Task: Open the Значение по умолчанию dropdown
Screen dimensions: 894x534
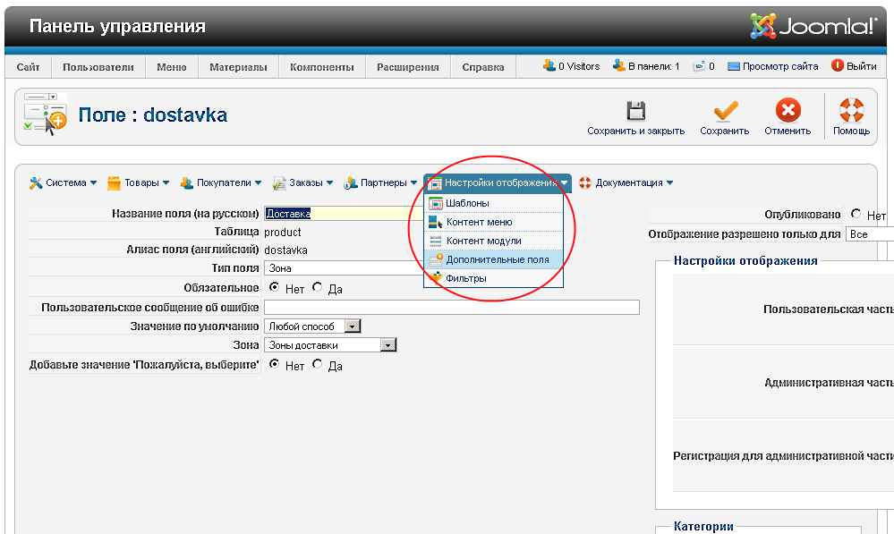Action: [312, 326]
